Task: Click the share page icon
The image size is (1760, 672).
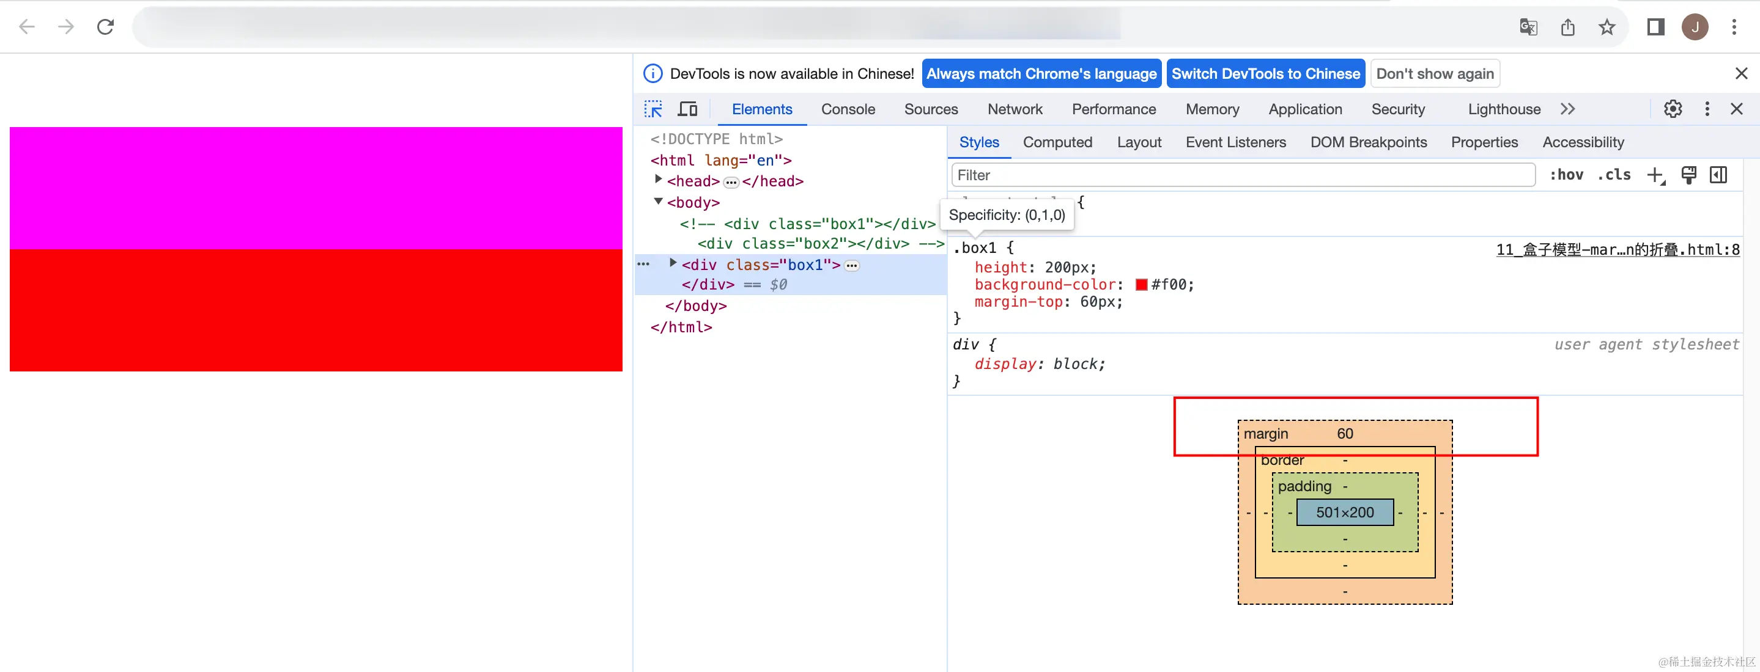Action: pos(1568,27)
